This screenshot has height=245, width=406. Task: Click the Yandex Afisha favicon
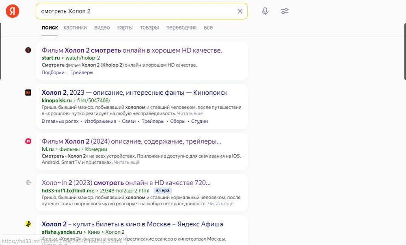pyautogui.click(x=28, y=224)
